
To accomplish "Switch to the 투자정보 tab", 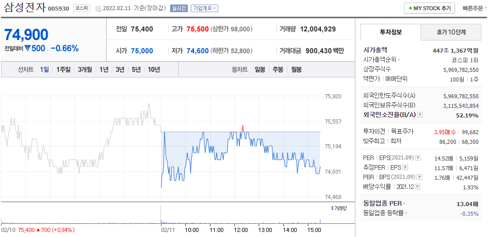I will [391, 32].
